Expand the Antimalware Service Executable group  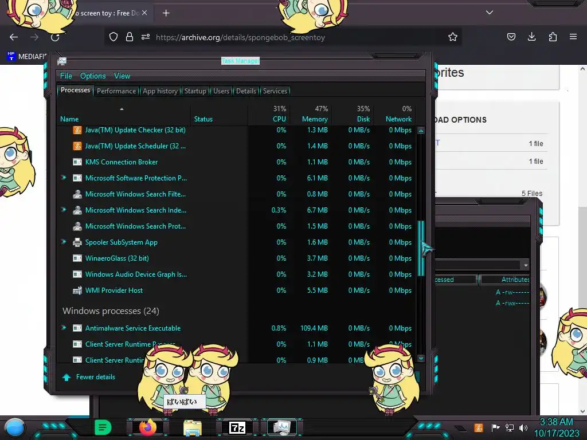[x=64, y=328]
